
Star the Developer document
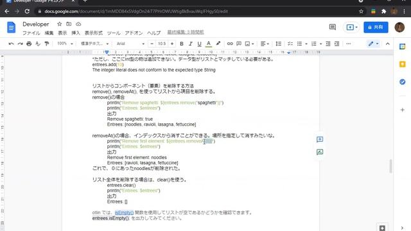click(x=60, y=24)
